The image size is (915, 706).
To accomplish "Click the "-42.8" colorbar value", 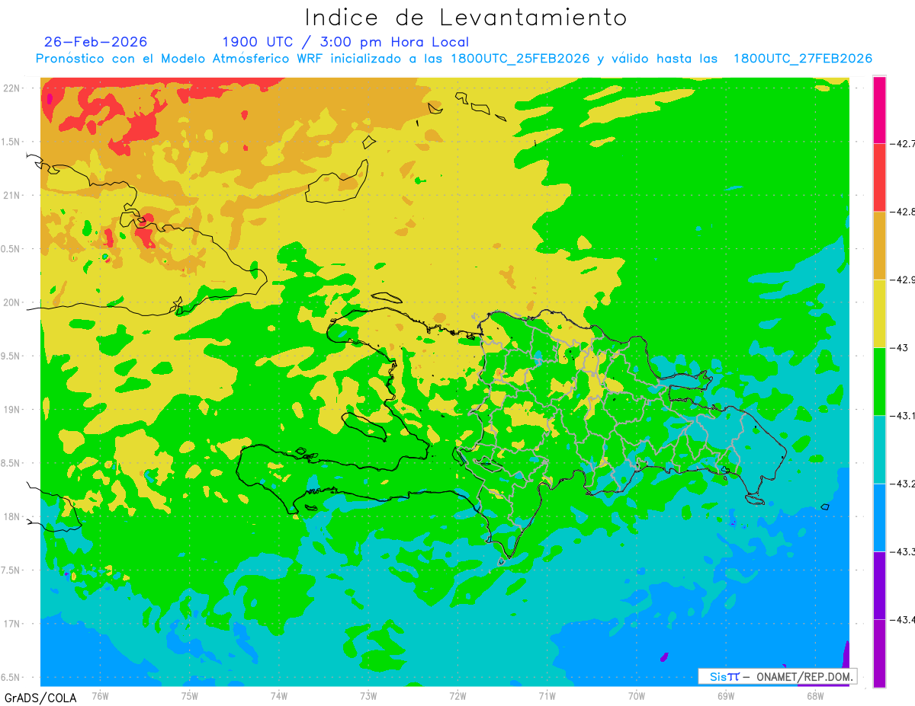I will [903, 212].
